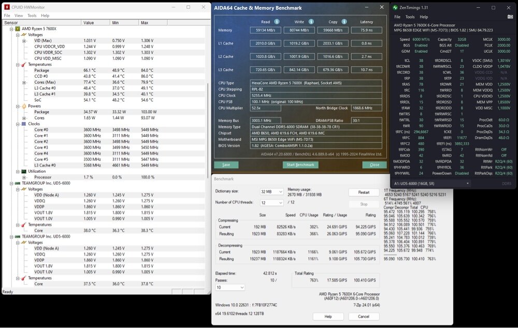Expand the Processor node under Utilization
This screenshot has height=328, width=518.
(24, 177)
